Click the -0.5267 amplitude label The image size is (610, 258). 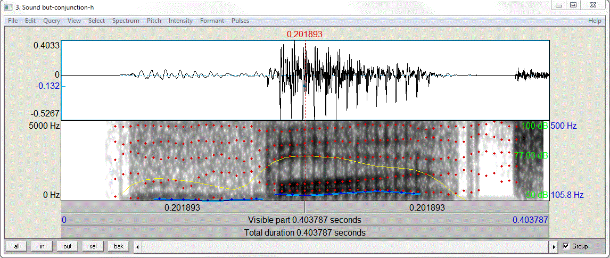click(45, 114)
